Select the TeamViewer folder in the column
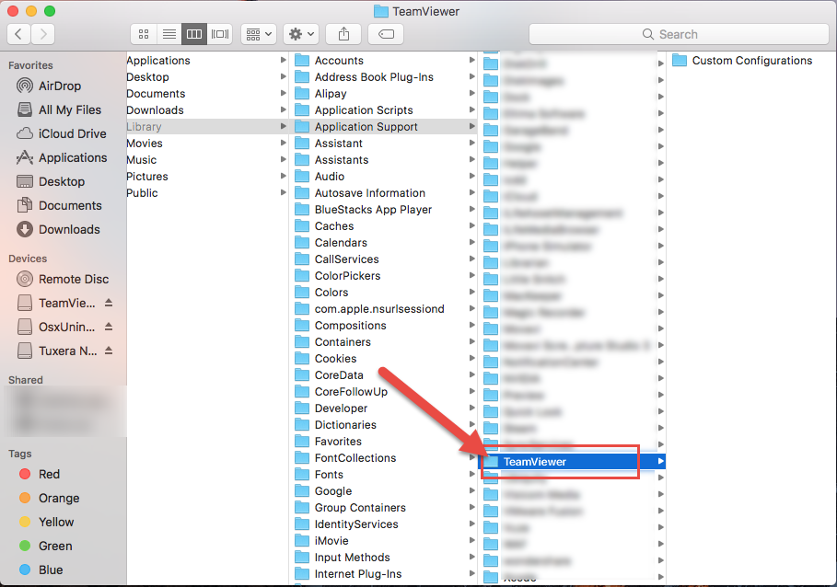Screen dimensions: 837x587 [x=534, y=461]
